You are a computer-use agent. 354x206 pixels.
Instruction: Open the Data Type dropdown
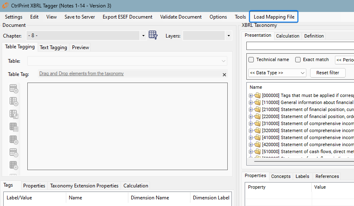pos(277,73)
